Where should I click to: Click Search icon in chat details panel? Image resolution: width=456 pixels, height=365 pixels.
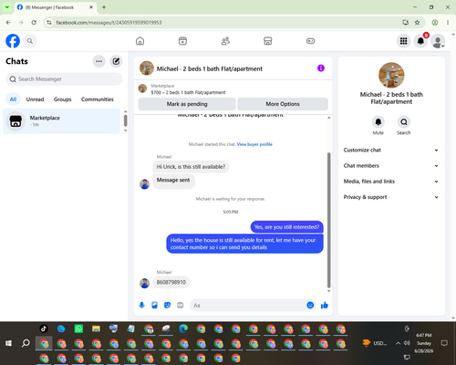[404, 122]
